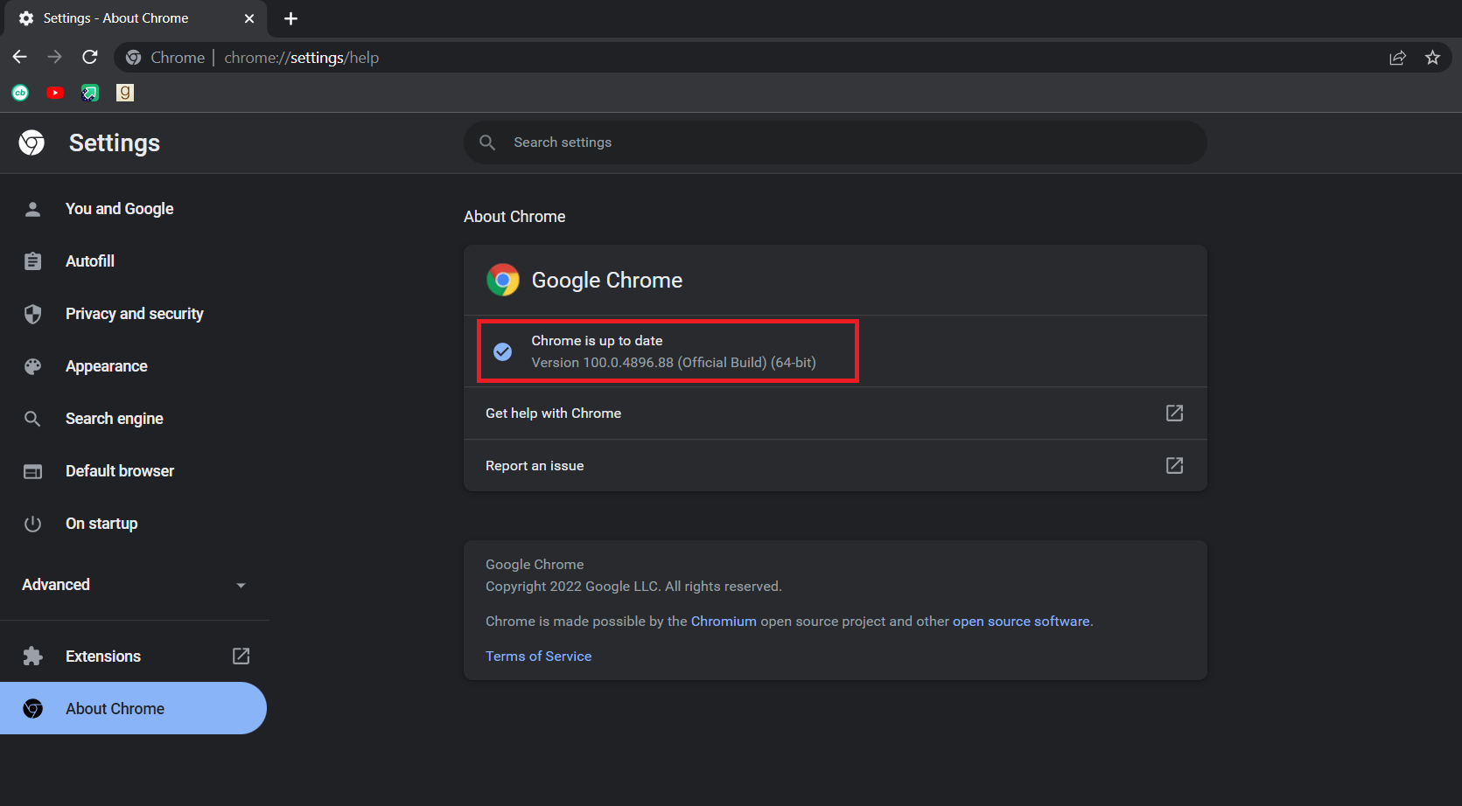
Task: Open You and Google settings
Action: click(x=134, y=209)
